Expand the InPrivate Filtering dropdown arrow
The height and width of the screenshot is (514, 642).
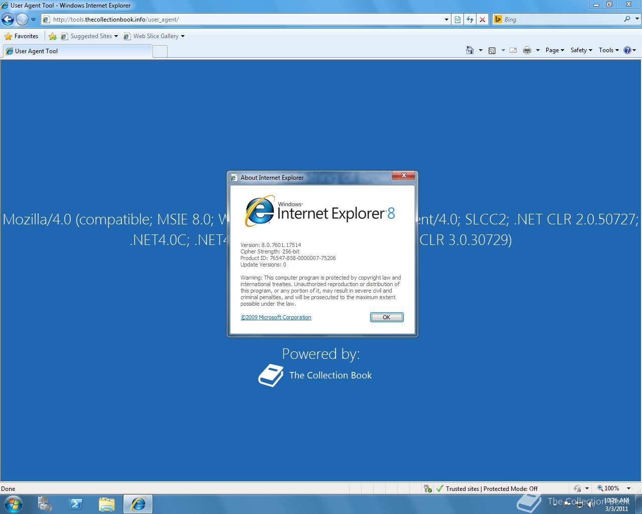pyautogui.click(x=587, y=488)
